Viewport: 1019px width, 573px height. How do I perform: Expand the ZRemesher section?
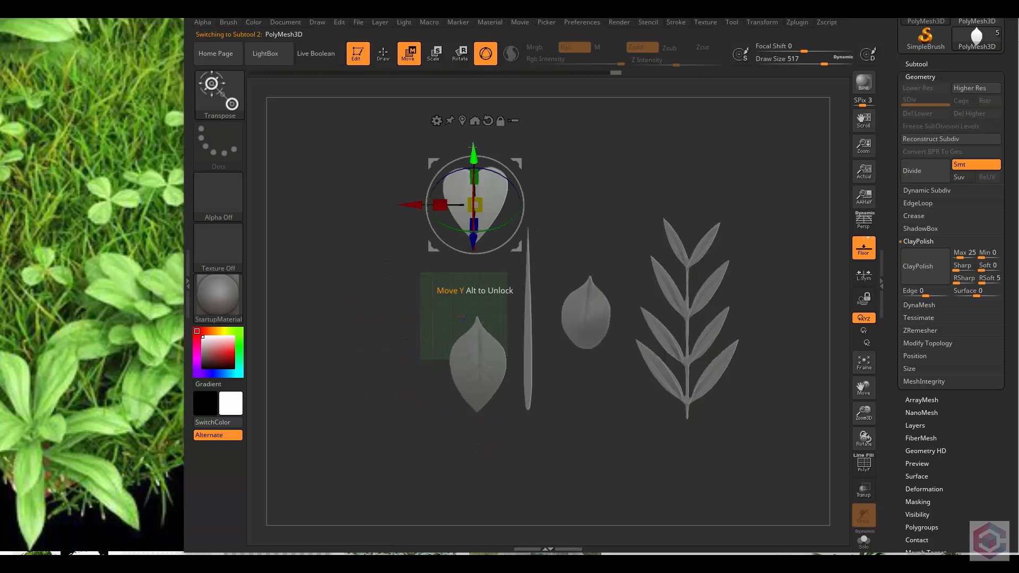tap(920, 331)
